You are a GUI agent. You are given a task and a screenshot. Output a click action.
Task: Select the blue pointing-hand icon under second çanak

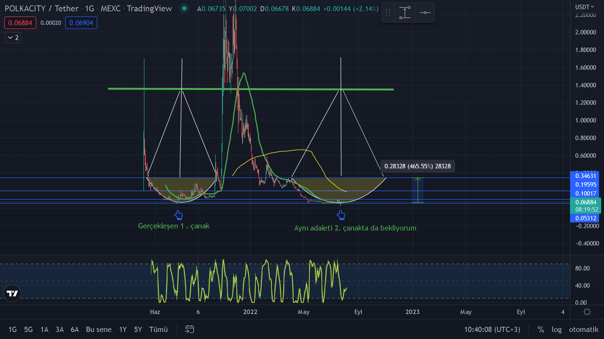[341, 215]
